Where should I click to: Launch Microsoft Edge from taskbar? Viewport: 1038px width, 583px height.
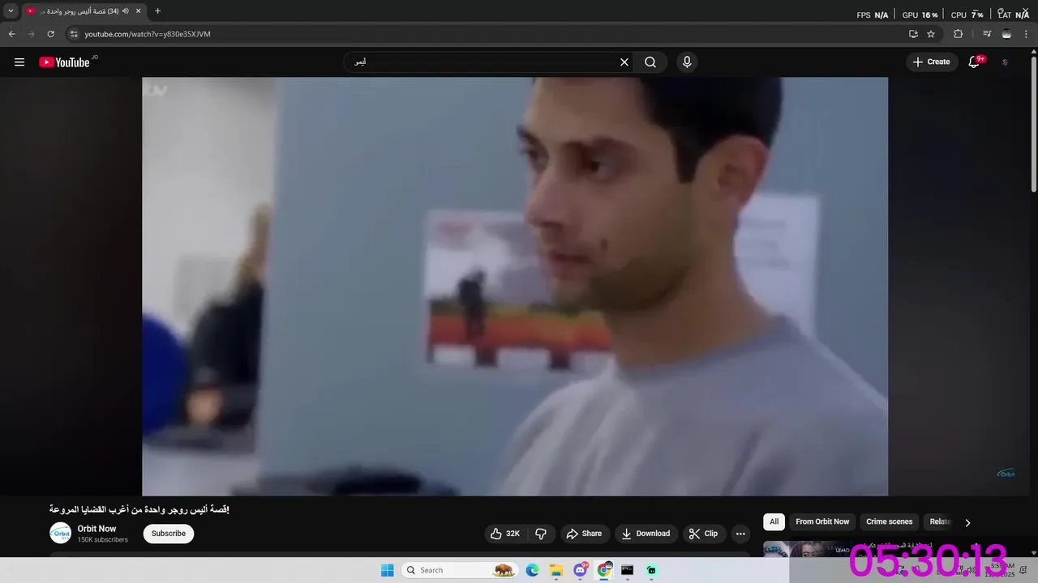coord(533,570)
